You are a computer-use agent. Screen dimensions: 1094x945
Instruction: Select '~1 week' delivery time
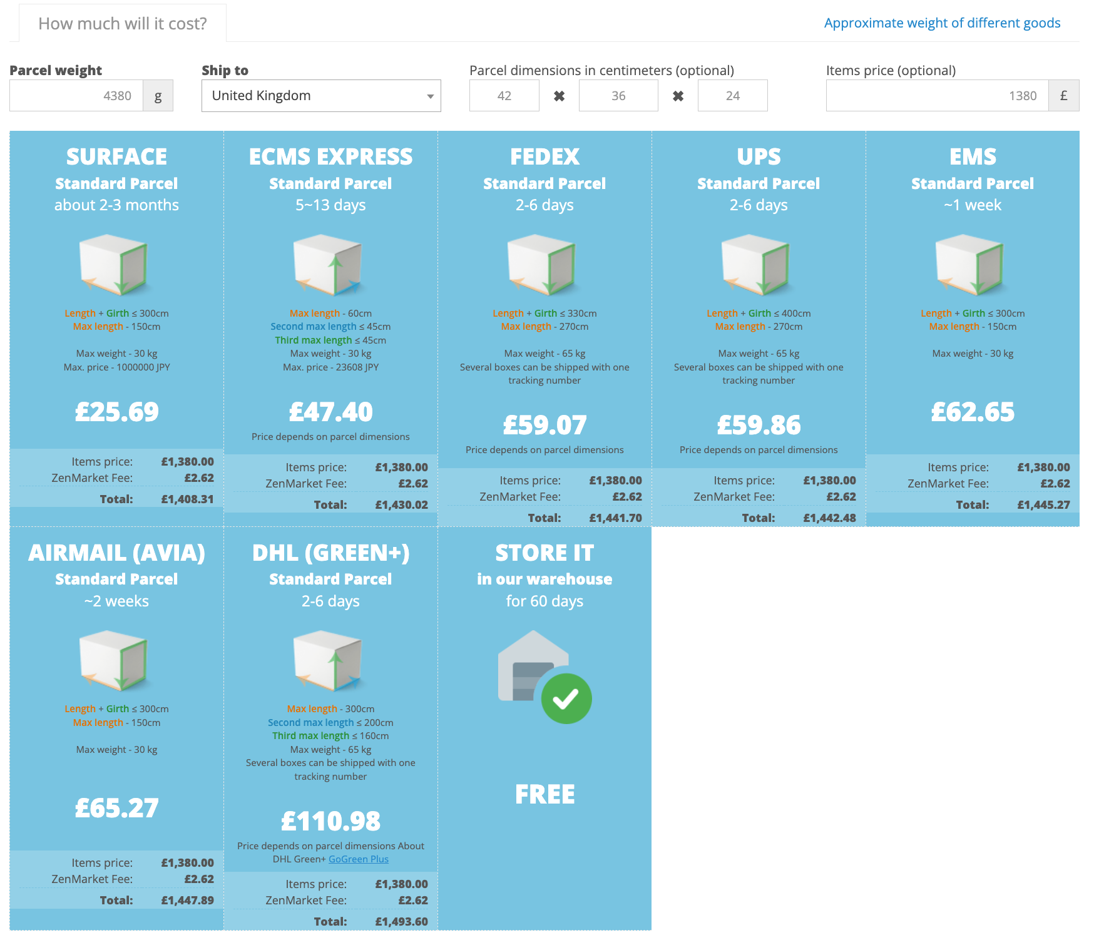pos(973,205)
